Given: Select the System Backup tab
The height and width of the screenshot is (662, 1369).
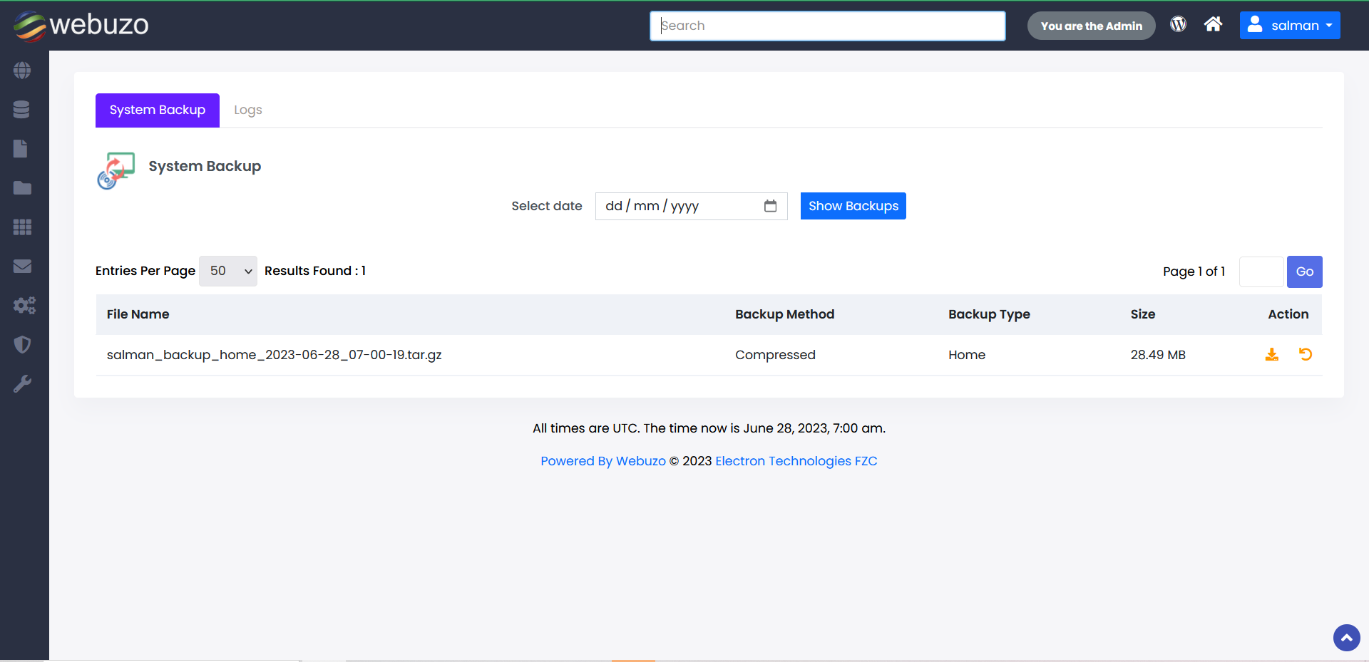Looking at the screenshot, I should click(158, 110).
